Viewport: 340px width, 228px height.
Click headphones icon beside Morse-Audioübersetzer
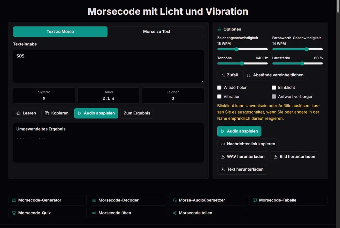(x=175, y=200)
